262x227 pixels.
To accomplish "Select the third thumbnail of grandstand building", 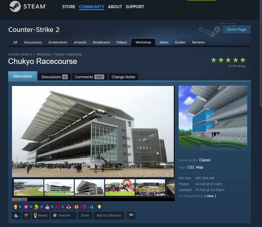I will (89, 187).
